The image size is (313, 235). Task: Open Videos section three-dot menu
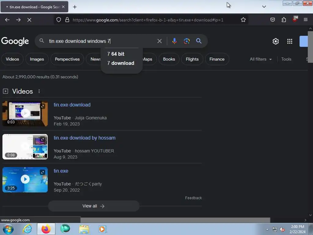point(39,91)
